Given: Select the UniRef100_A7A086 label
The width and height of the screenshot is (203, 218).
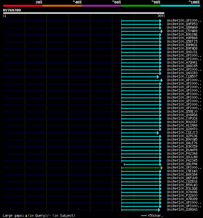Looking at the screenshot, I should tap(182, 192).
